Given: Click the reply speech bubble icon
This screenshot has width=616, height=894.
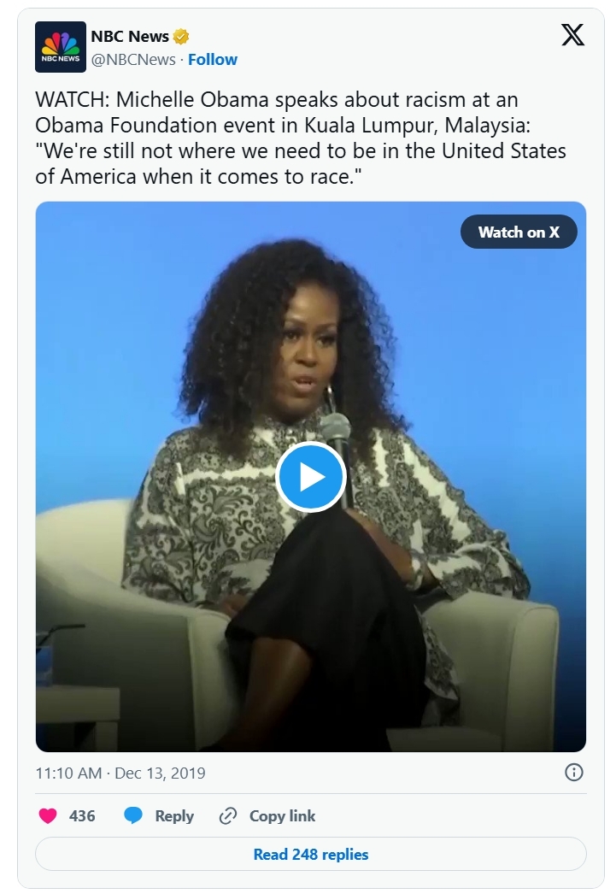Looking at the screenshot, I should pyautogui.click(x=133, y=816).
